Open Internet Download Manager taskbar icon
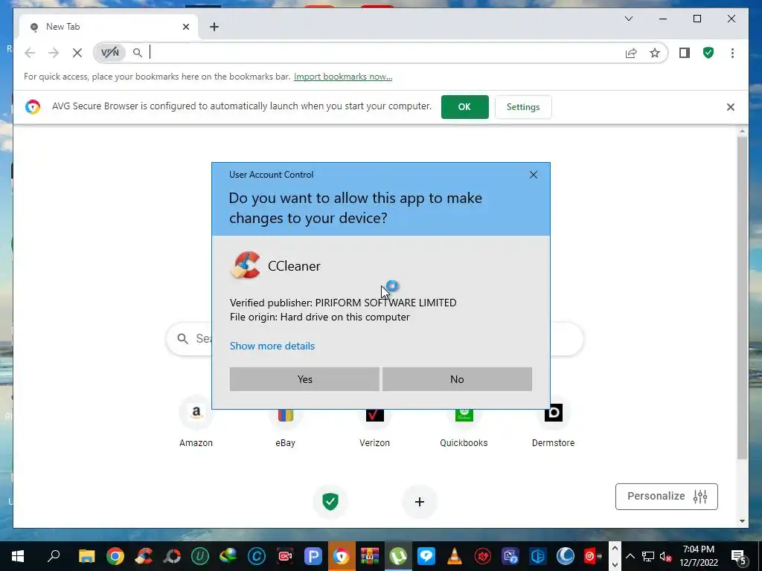Viewport: 762px width, 571px height. (x=228, y=556)
